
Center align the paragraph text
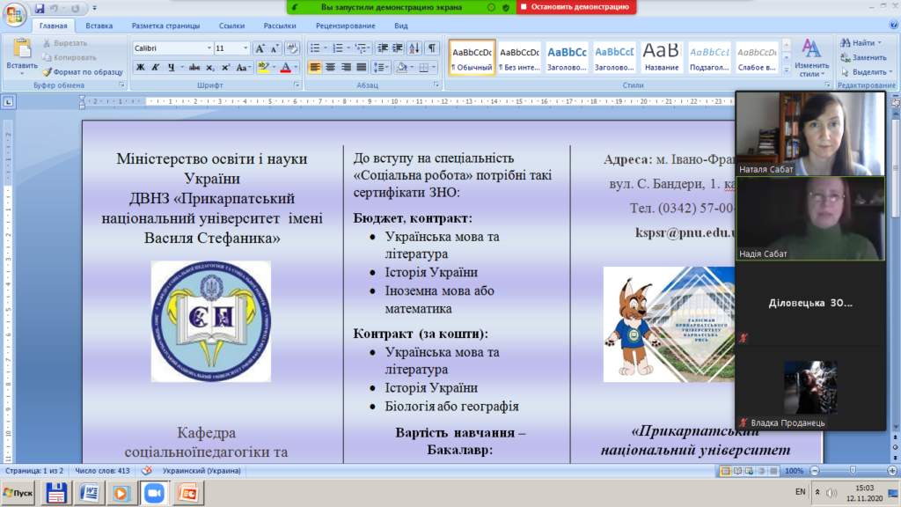point(331,67)
